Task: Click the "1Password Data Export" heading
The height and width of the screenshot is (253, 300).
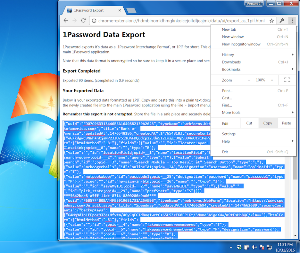Action: click(x=104, y=35)
